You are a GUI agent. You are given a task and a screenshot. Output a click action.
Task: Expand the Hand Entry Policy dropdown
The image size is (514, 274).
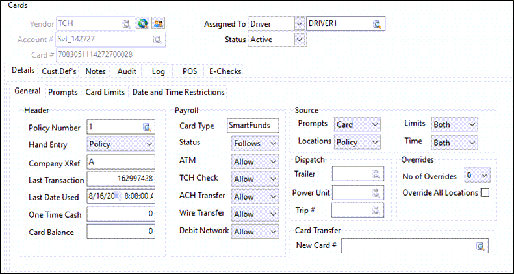tap(149, 143)
